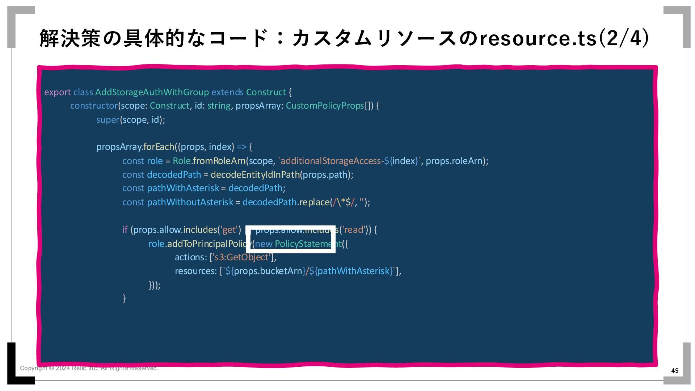Click the slide title mentioning resource.ts(2/4)

344,38
